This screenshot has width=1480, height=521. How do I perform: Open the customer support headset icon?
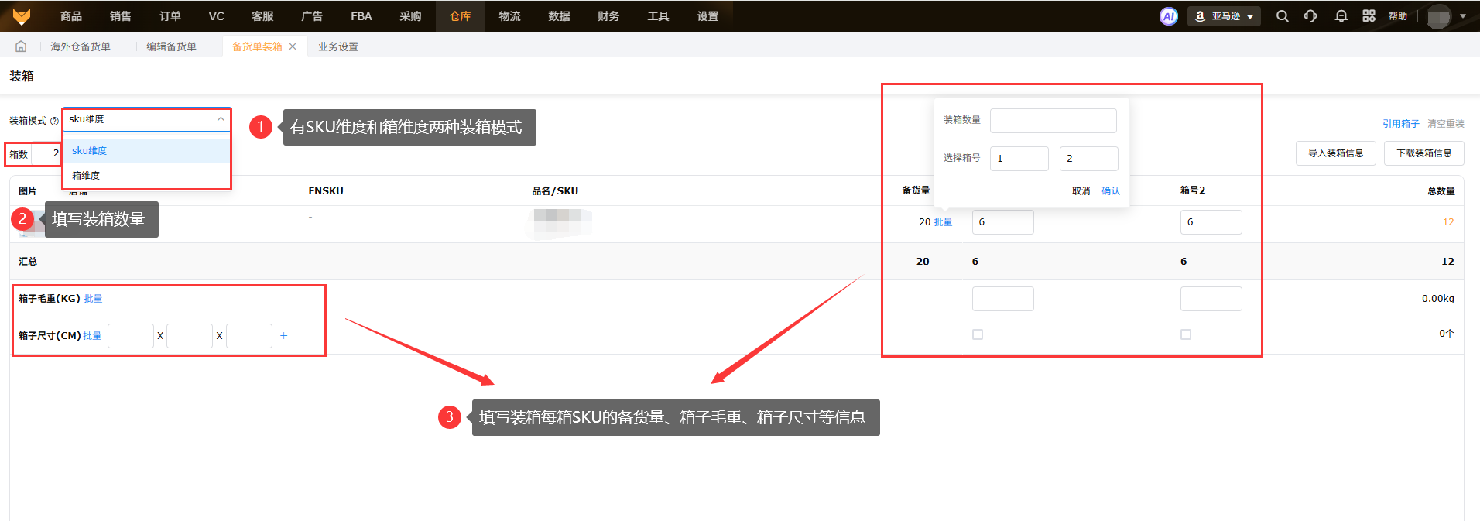point(1310,16)
